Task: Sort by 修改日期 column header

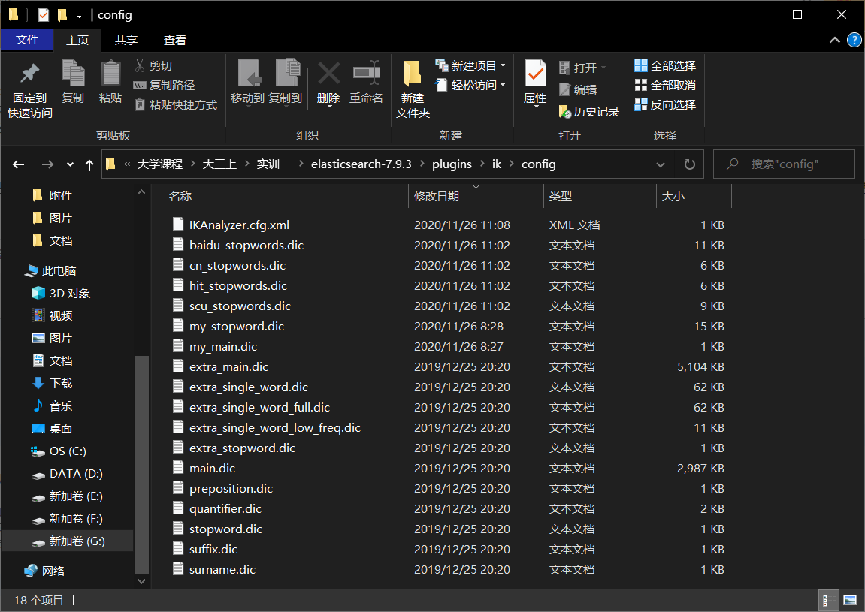Action: [476, 196]
